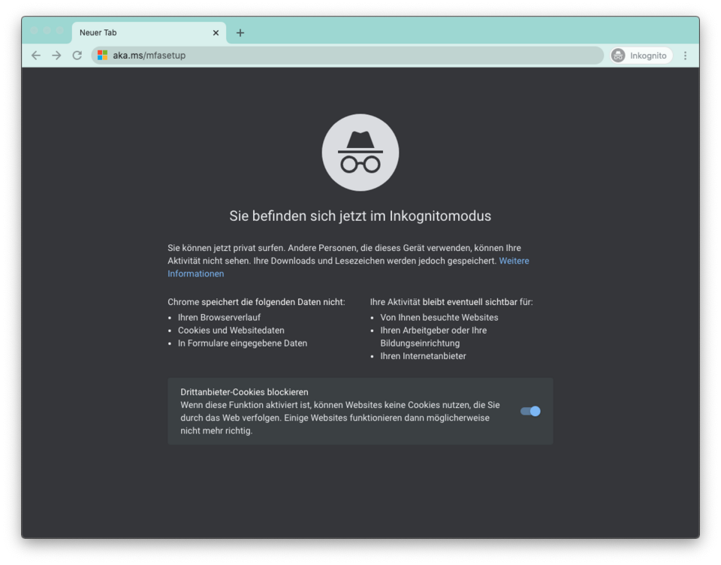
Task: Go back using the back arrow
Action: pyautogui.click(x=36, y=56)
